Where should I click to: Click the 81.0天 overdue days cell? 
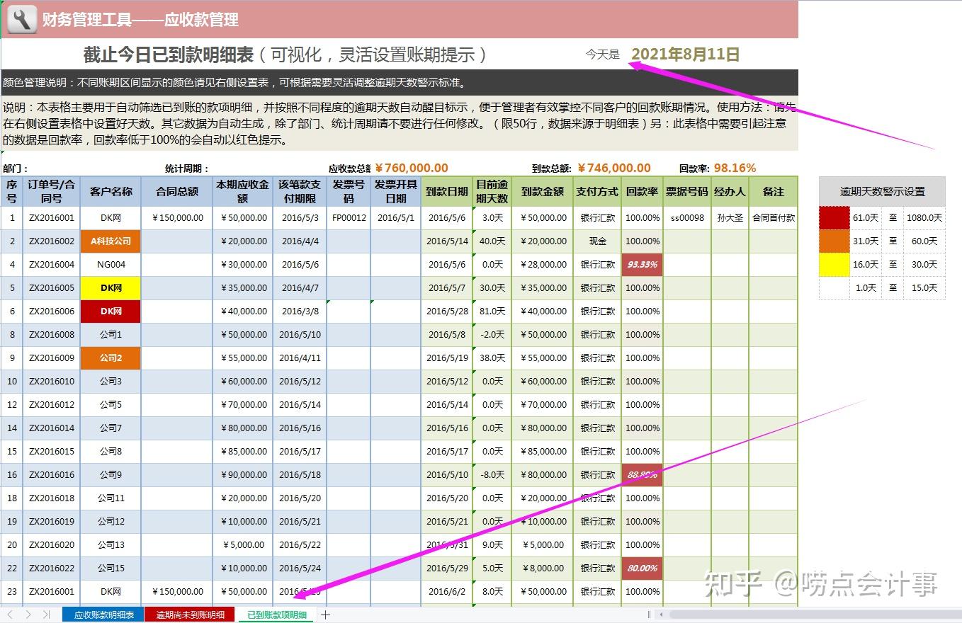(492, 311)
